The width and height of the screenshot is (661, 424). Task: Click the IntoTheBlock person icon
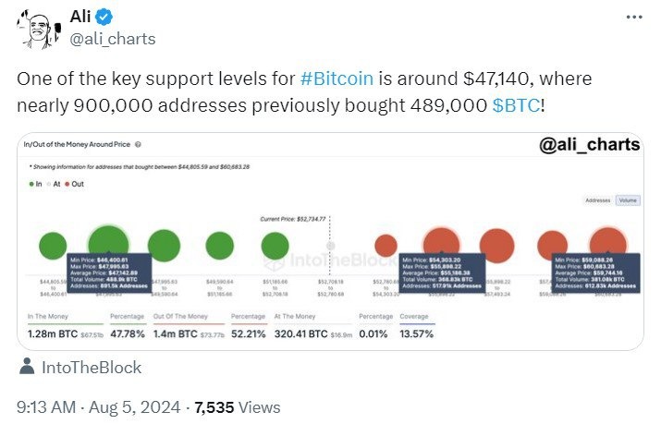26,368
